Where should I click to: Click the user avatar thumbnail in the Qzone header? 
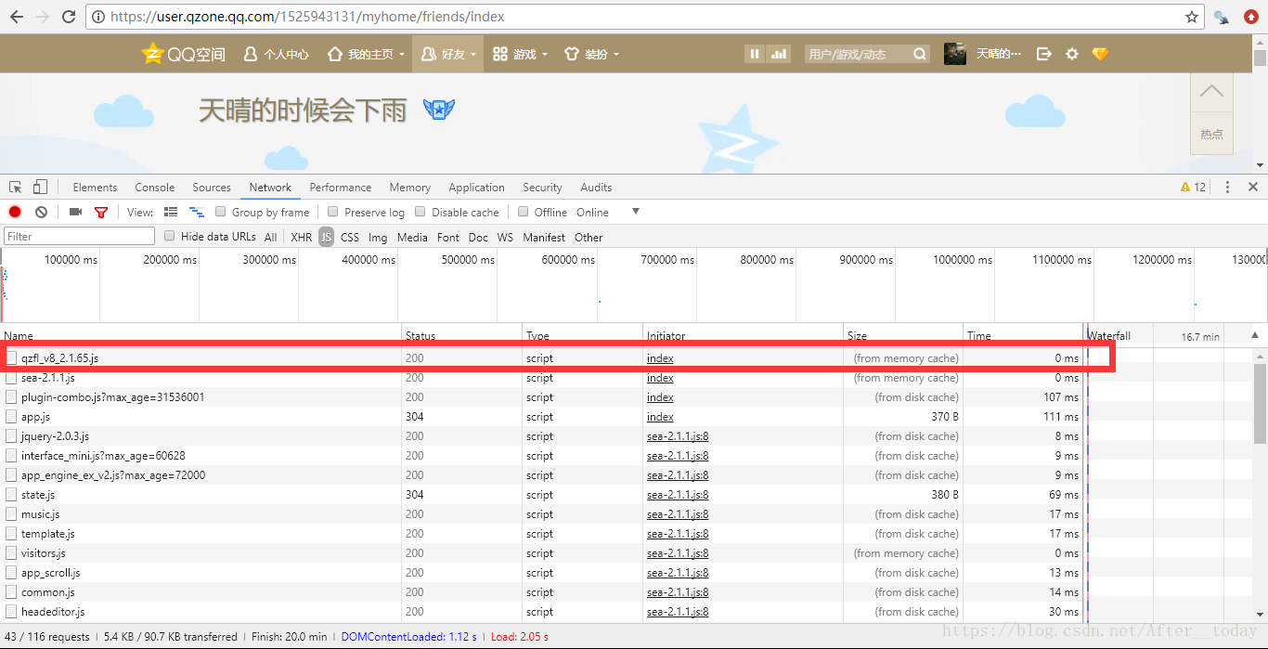(955, 54)
